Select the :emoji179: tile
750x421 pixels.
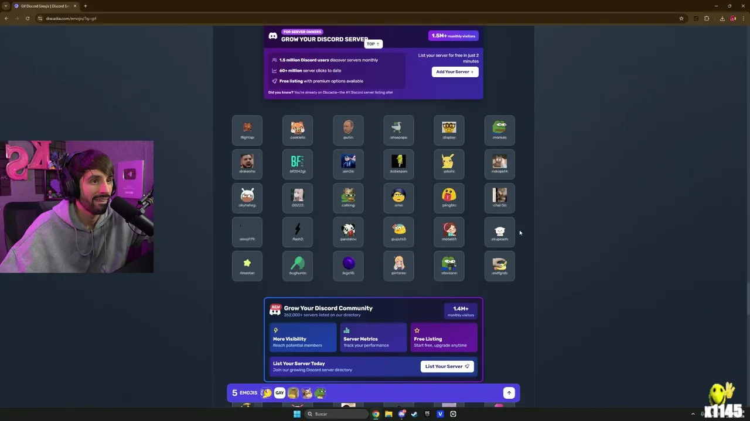tap(247, 232)
